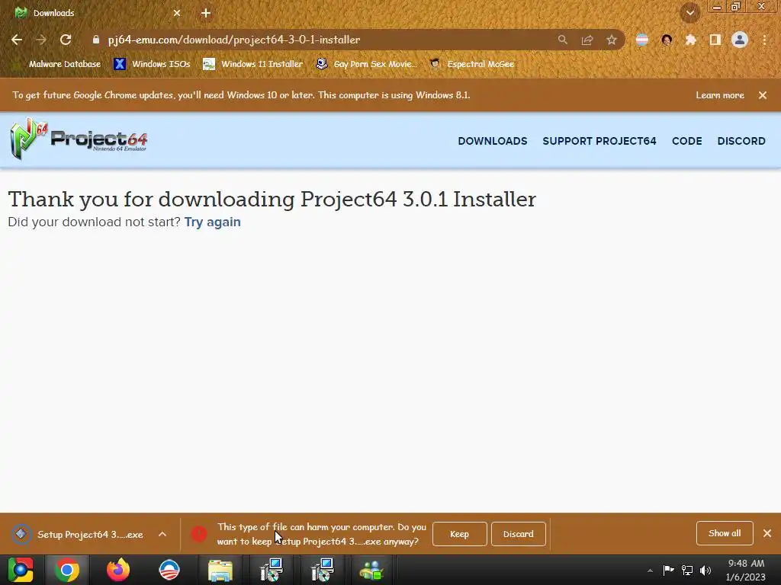
Task: Click Learn more in the update infobar
Action: coord(720,95)
